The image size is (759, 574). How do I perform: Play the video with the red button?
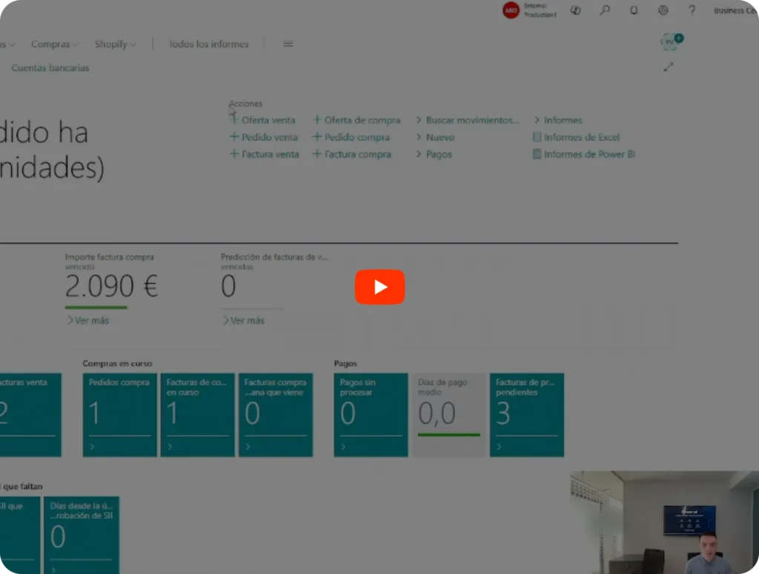pyautogui.click(x=379, y=287)
